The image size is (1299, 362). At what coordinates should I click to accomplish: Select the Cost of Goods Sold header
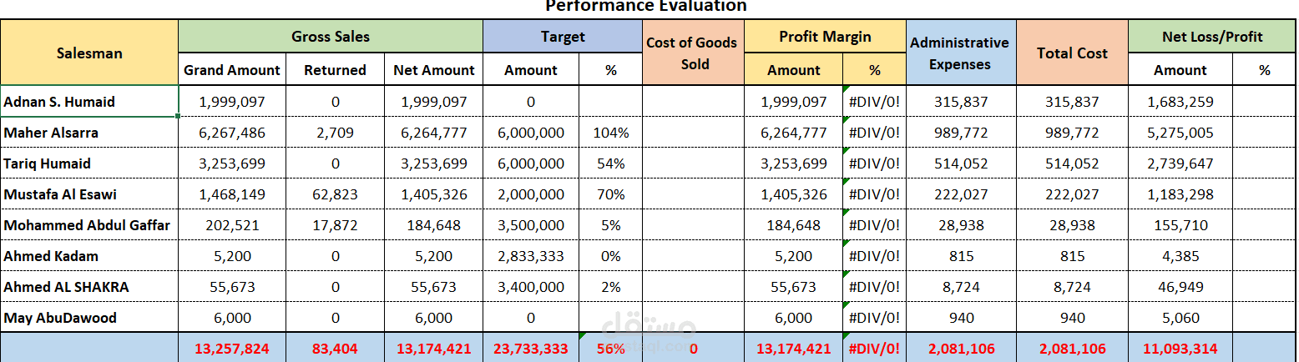click(x=692, y=53)
